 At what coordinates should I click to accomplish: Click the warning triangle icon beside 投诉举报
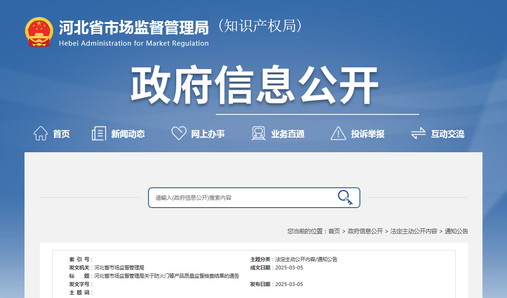pyautogui.click(x=338, y=133)
